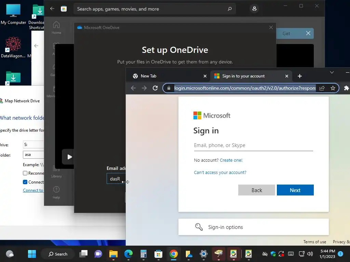View site information lock icon
The width and height of the screenshot is (350, 262).
tap(169, 88)
